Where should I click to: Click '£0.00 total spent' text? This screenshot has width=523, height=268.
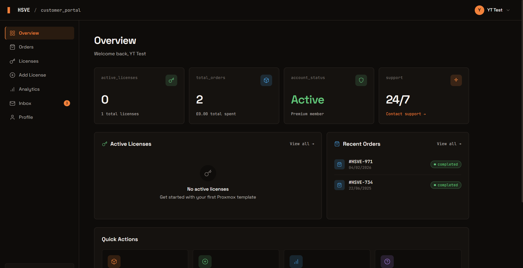tap(216, 114)
